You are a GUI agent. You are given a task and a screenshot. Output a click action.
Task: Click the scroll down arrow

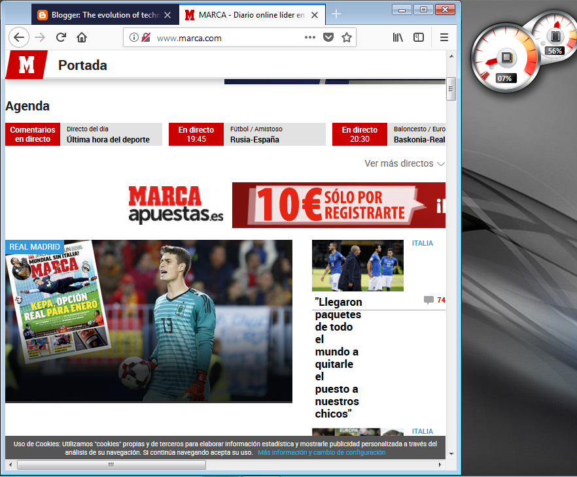pyautogui.click(x=451, y=454)
